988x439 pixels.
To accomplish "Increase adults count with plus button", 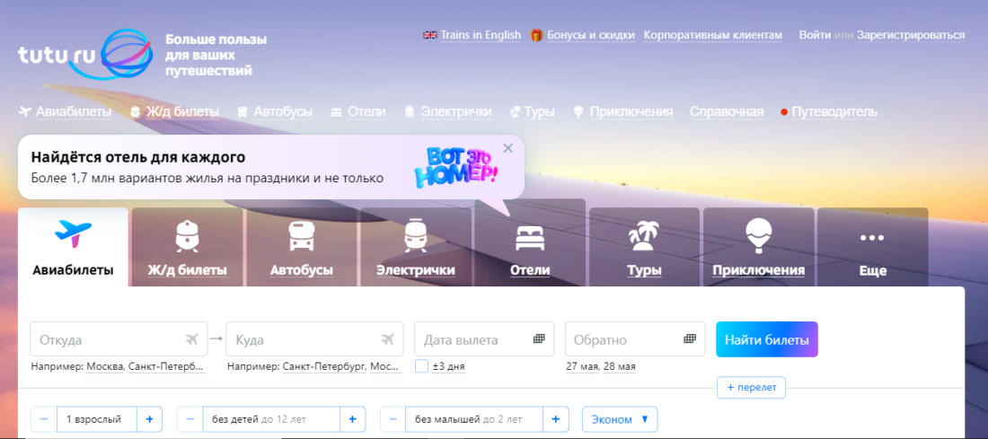I will (149, 419).
